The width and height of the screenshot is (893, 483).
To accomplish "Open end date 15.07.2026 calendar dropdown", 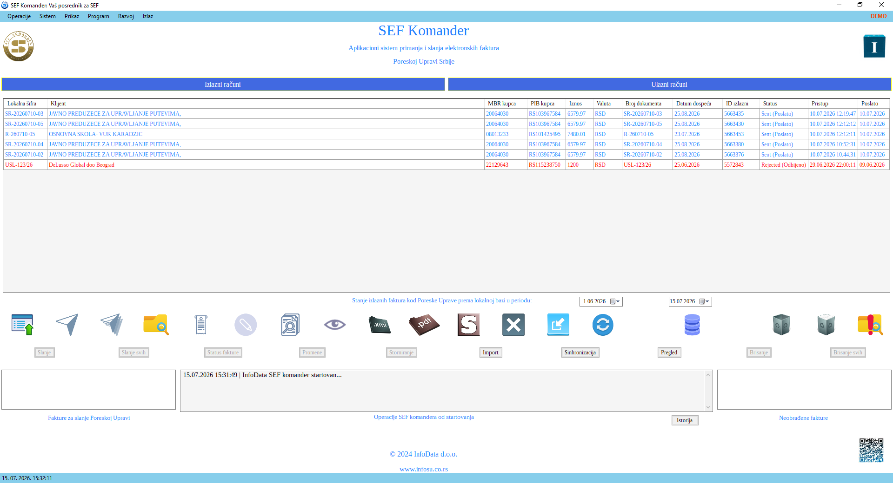I will (x=704, y=301).
